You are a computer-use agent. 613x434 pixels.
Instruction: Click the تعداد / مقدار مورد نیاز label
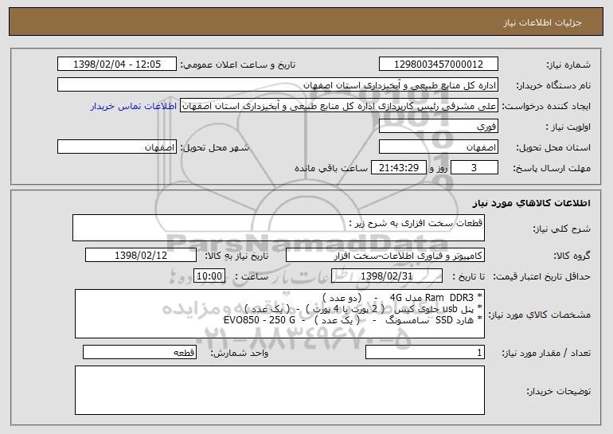[x=546, y=353]
